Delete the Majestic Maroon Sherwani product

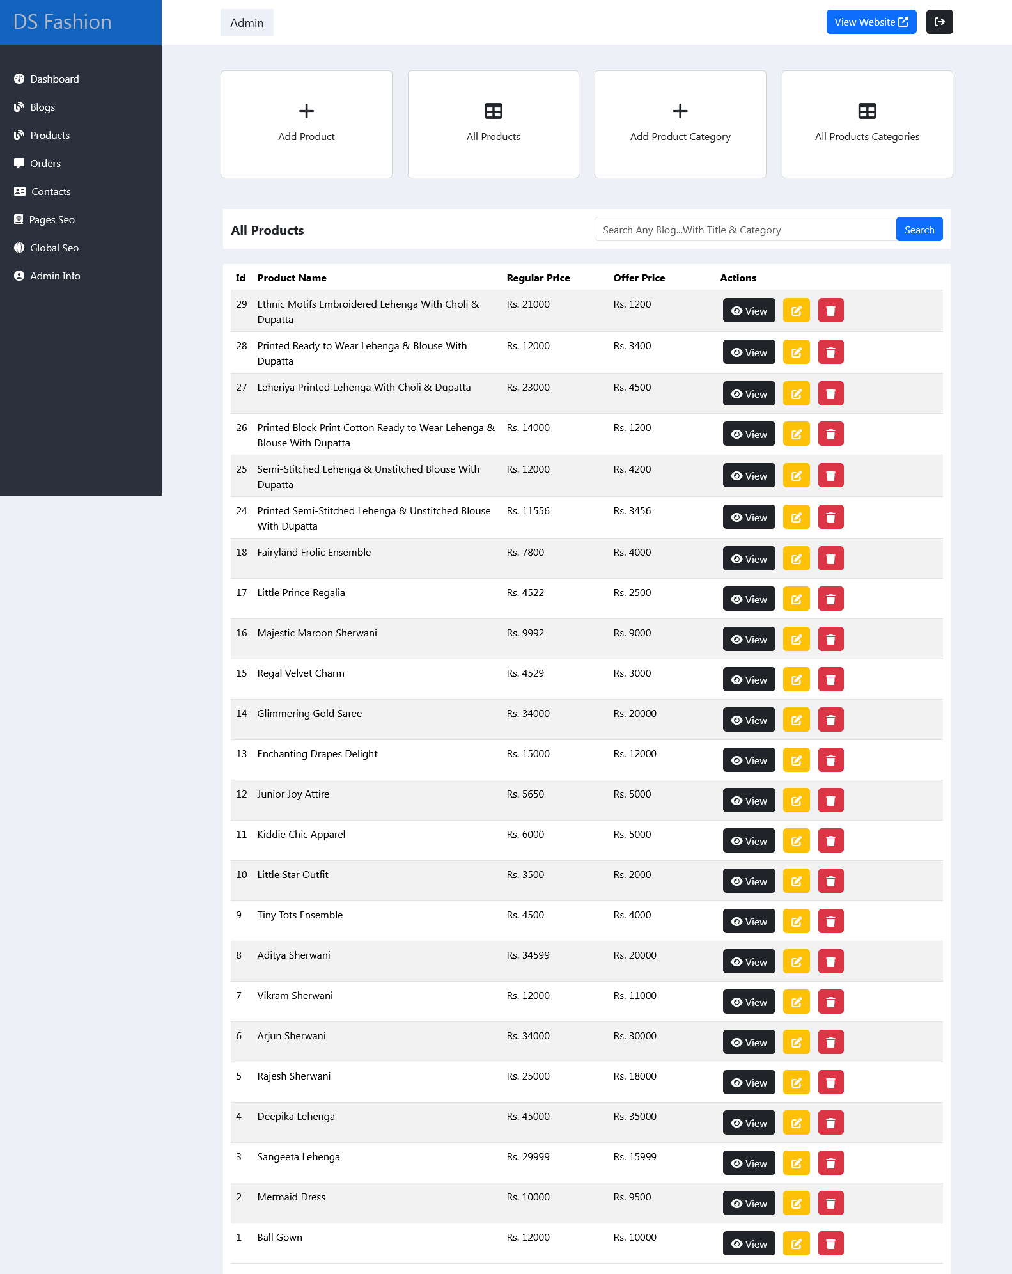point(830,639)
